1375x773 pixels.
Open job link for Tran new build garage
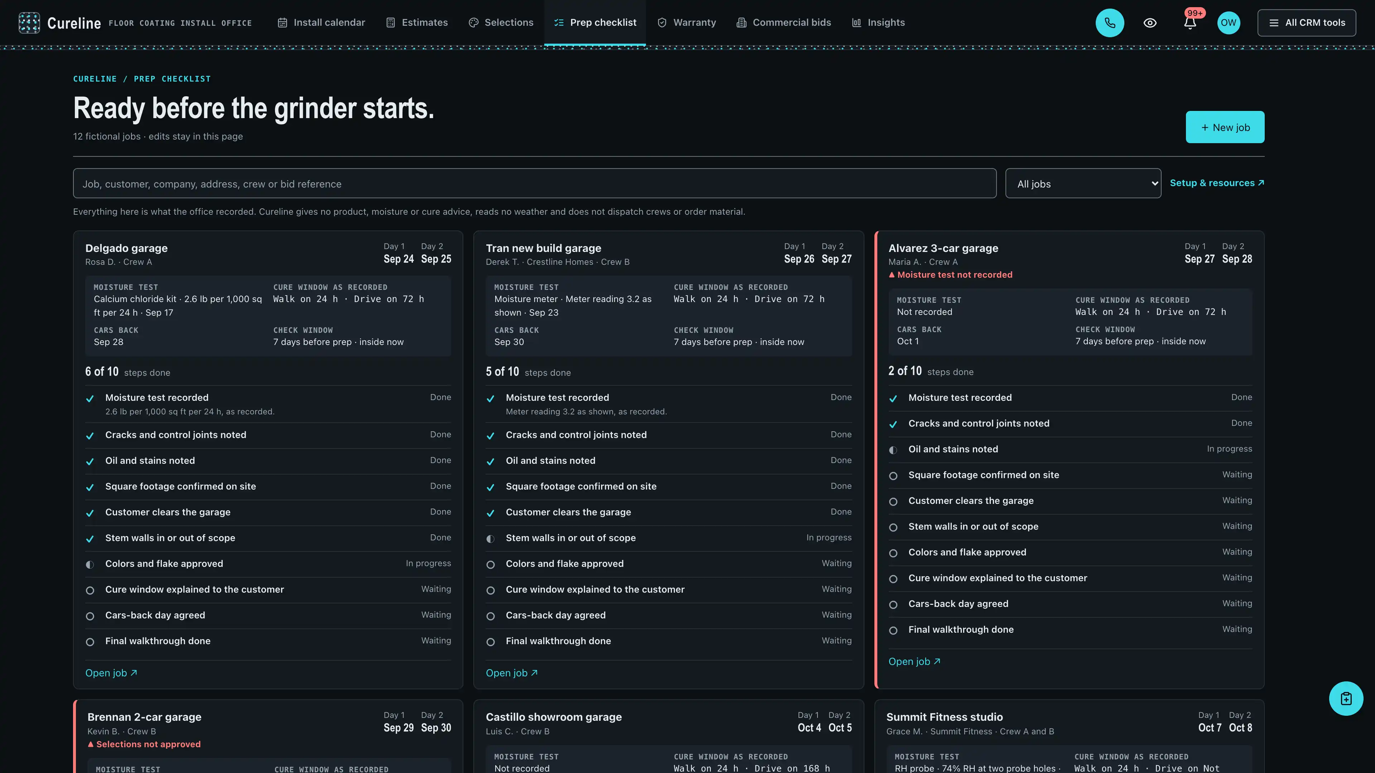point(511,673)
